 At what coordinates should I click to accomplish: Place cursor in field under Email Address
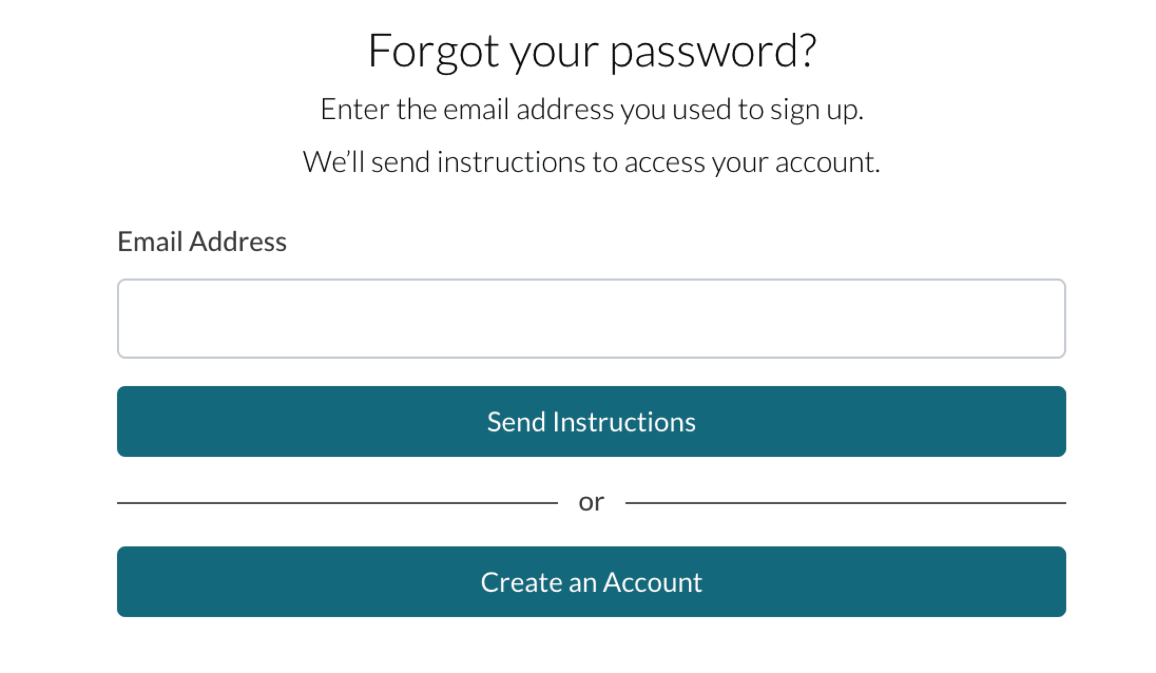pyautogui.click(x=591, y=319)
